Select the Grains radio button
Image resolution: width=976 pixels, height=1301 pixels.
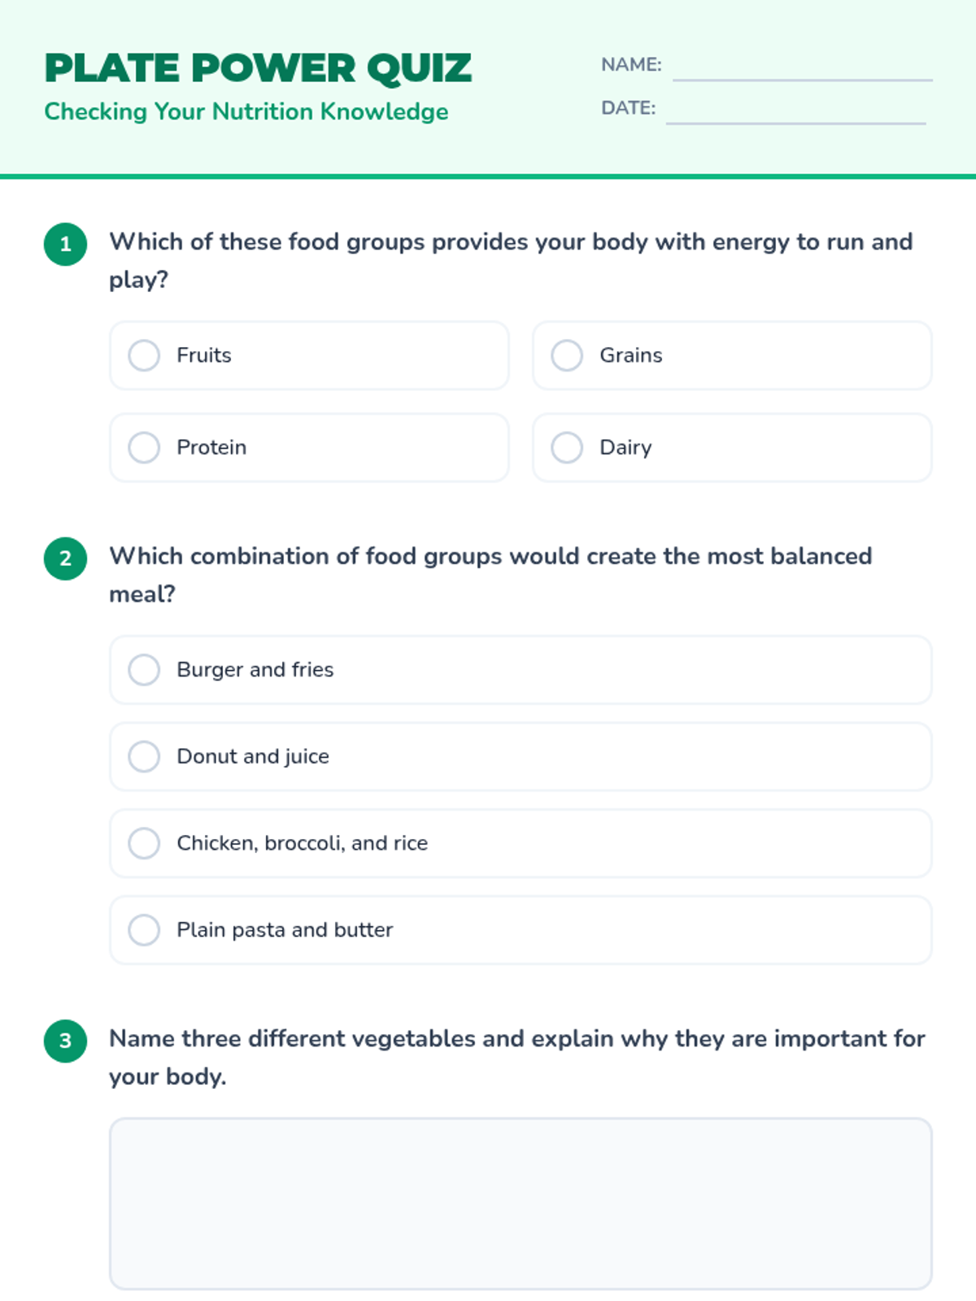[x=567, y=355]
